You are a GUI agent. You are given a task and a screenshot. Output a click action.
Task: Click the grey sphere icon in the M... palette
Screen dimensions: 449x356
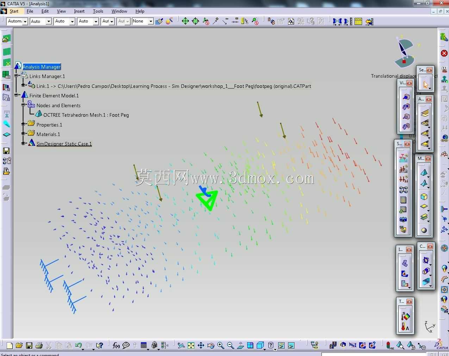[424, 230]
